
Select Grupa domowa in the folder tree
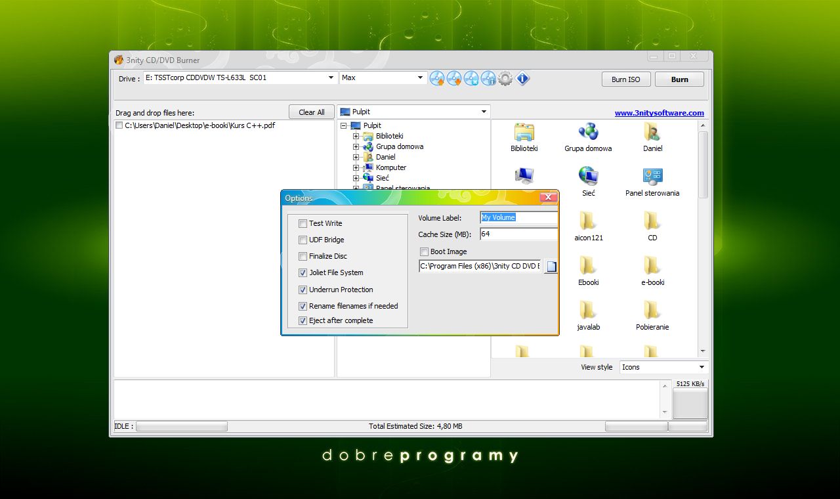tap(400, 146)
